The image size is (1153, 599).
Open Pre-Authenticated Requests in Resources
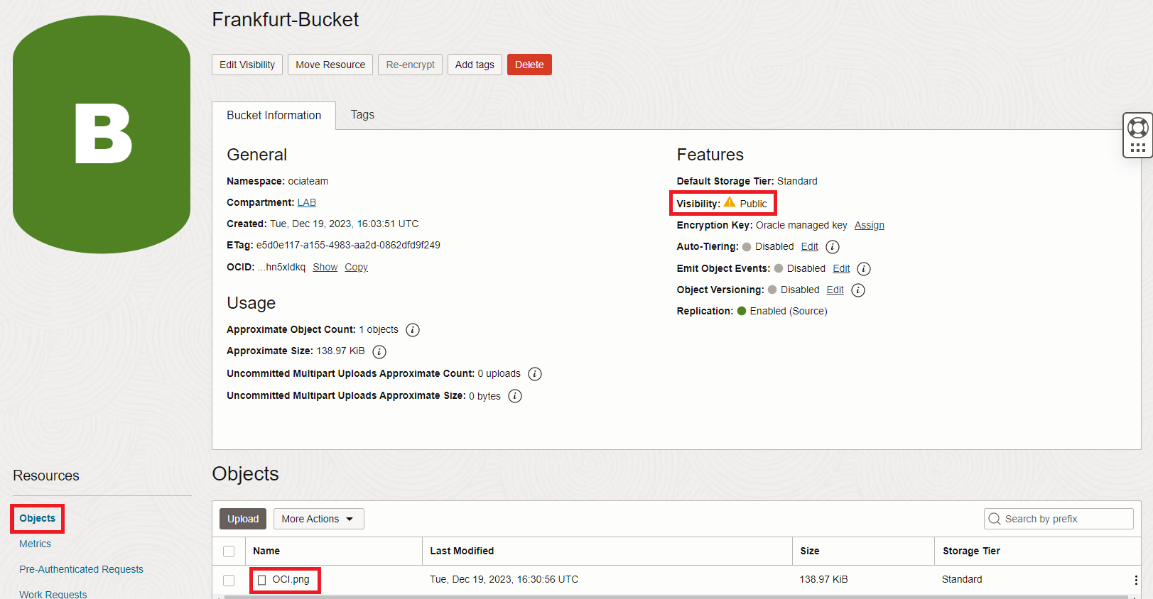81,569
